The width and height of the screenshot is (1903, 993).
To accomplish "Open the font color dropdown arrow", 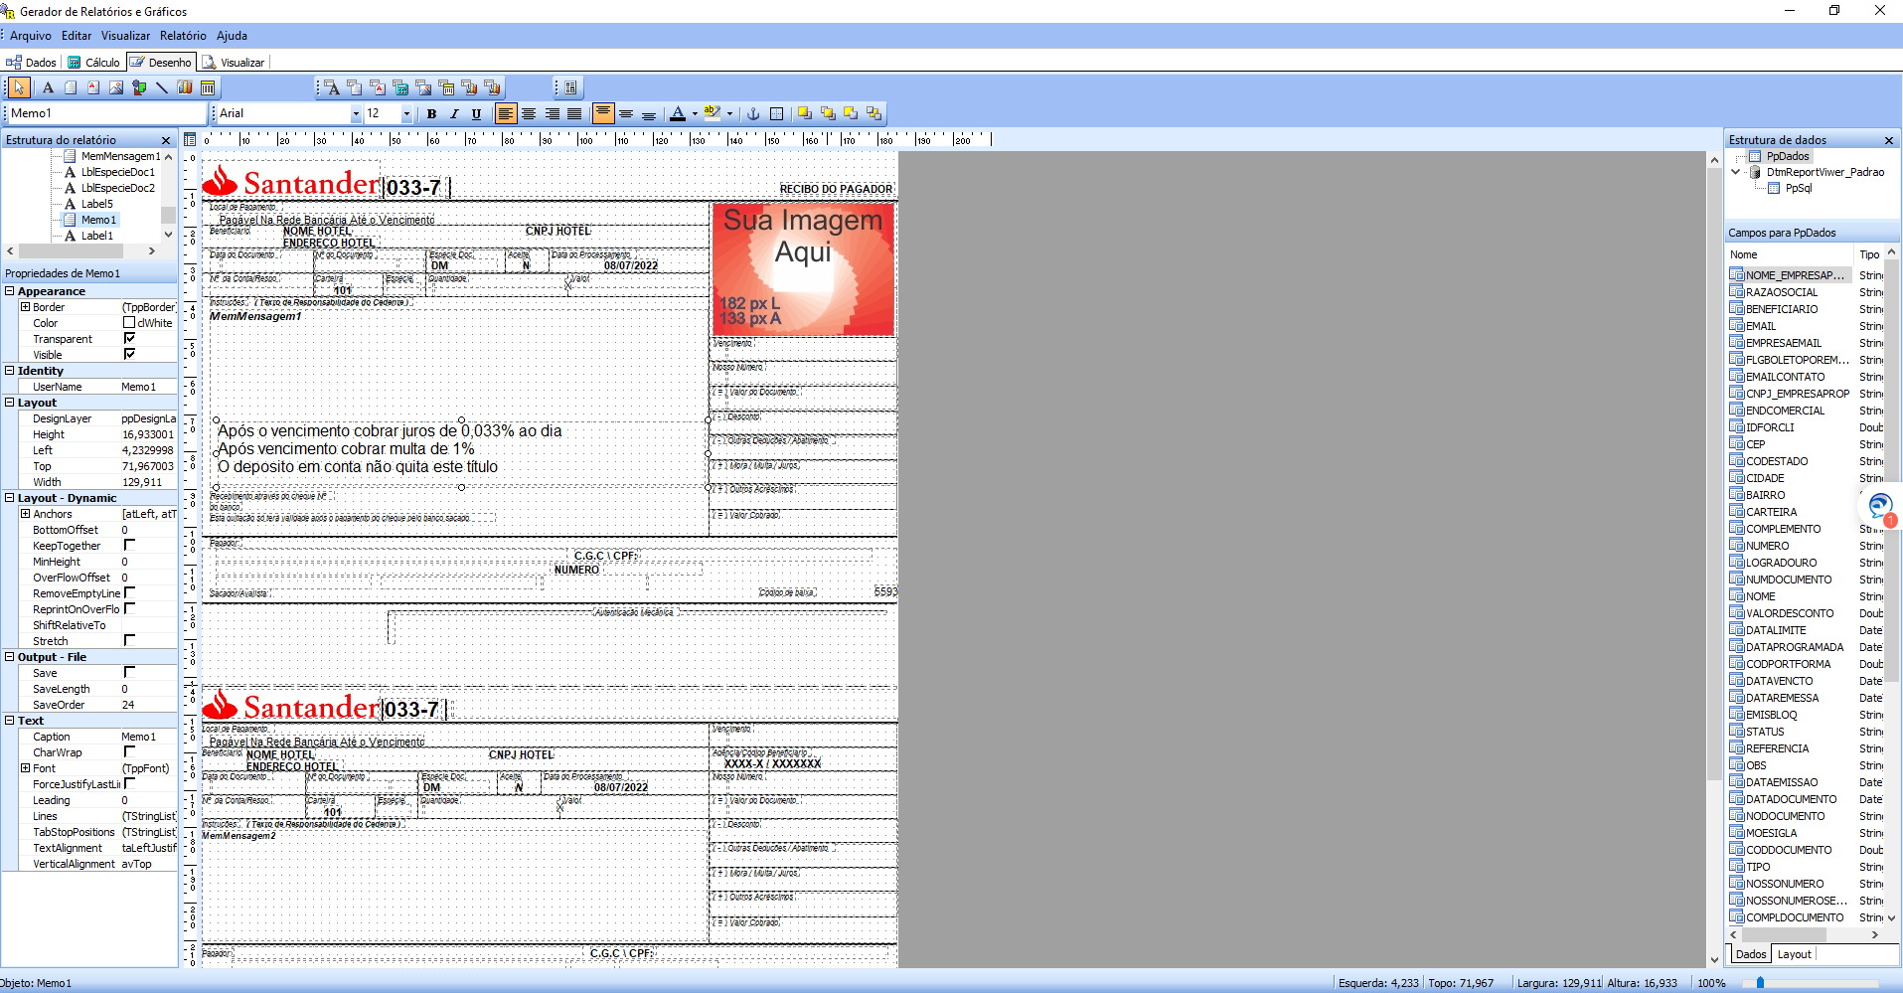I will (x=695, y=113).
